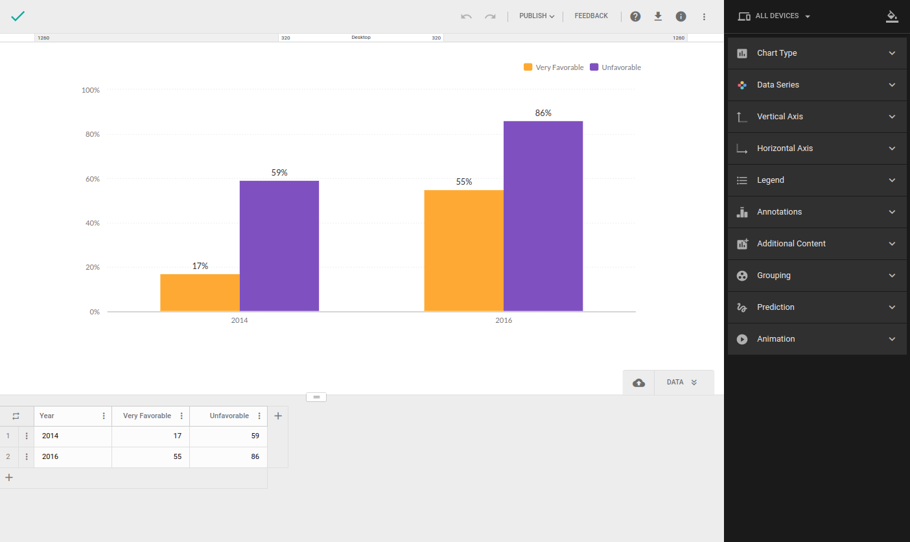Expand the Vertical Axis section
The width and height of the screenshot is (910, 542).
(817, 117)
